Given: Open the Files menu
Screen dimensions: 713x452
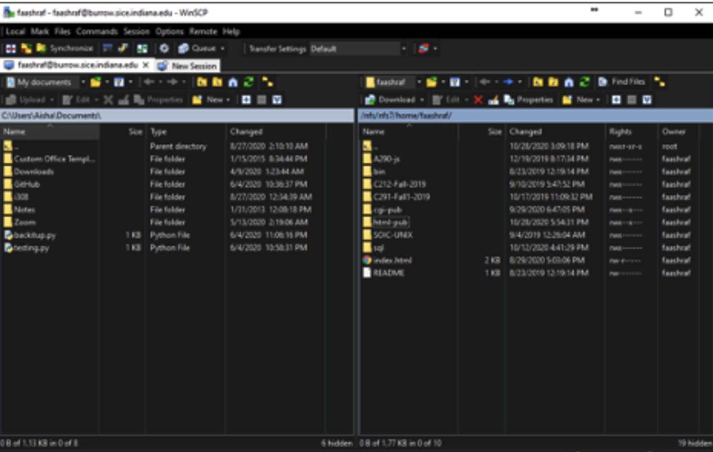Looking at the screenshot, I should (x=62, y=32).
